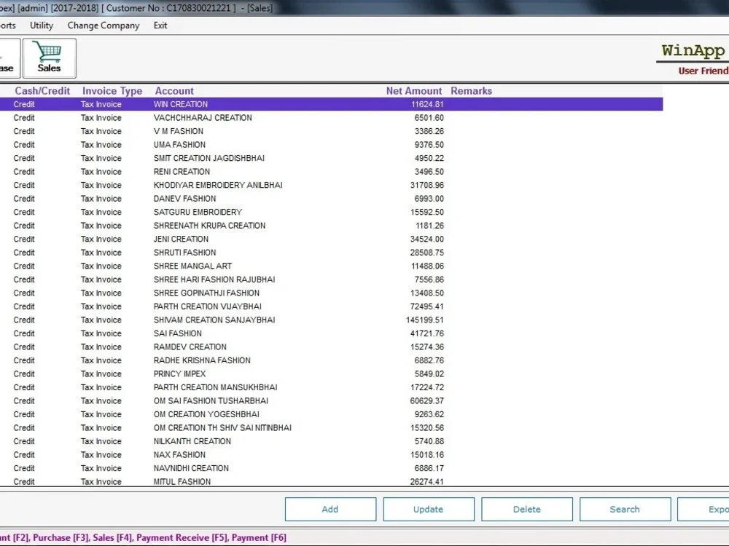Select the WIN CREATION invoice row
Image resolution: width=729 pixels, height=546 pixels.
tap(331, 104)
